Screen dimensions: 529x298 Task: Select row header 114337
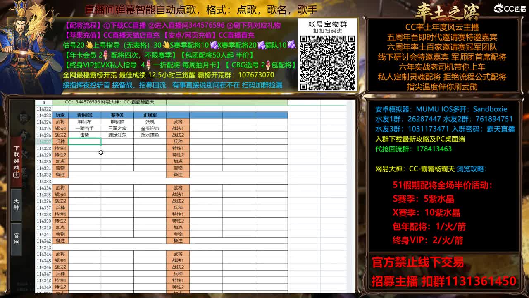click(x=43, y=208)
